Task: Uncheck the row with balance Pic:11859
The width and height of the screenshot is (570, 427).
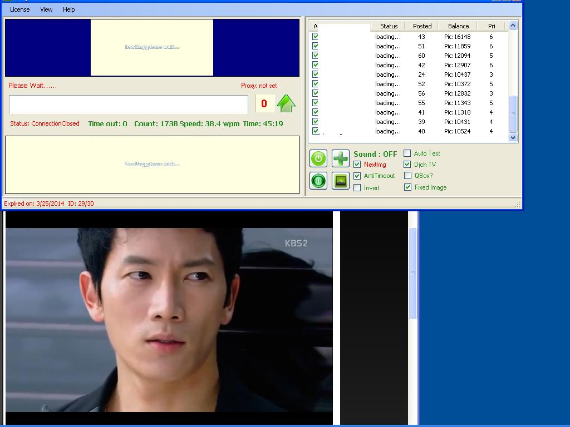Action: pyautogui.click(x=315, y=46)
